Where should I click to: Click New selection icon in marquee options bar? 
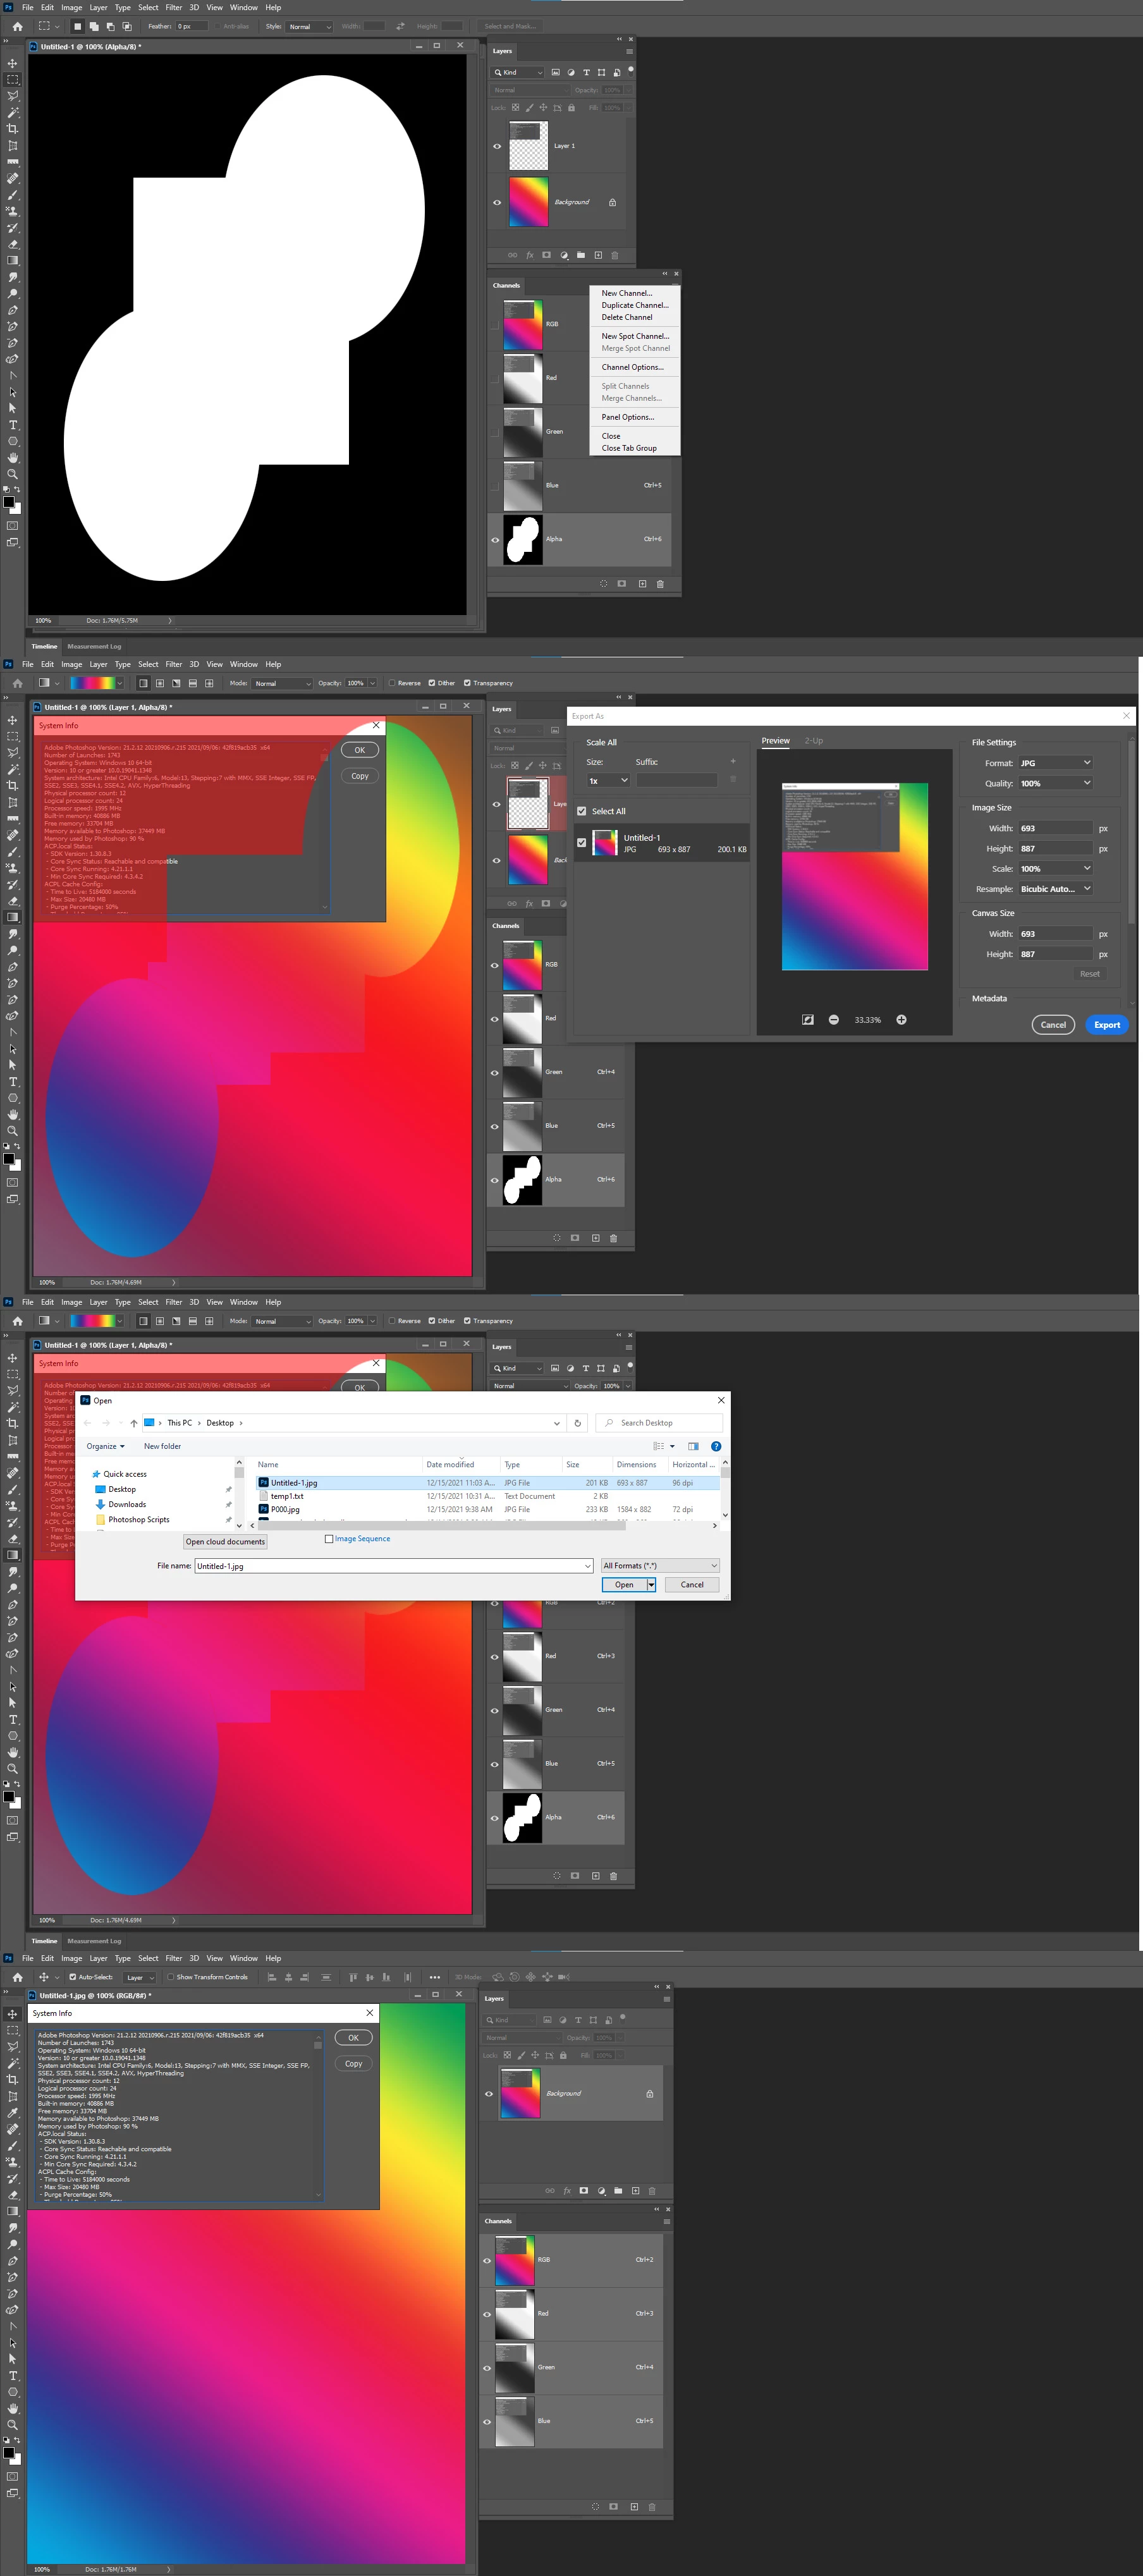click(x=77, y=26)
